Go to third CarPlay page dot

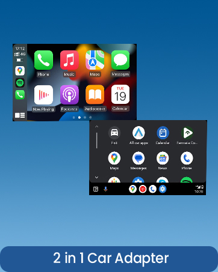pyautogui.click(x=85, y=118)
